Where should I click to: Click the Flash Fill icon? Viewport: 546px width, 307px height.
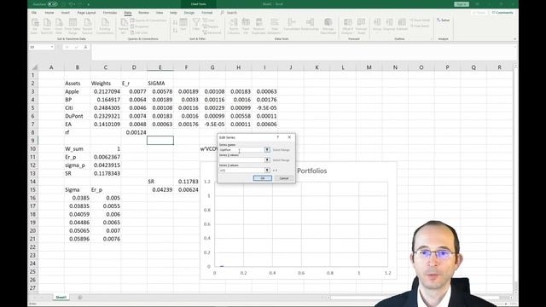(246, 26)
